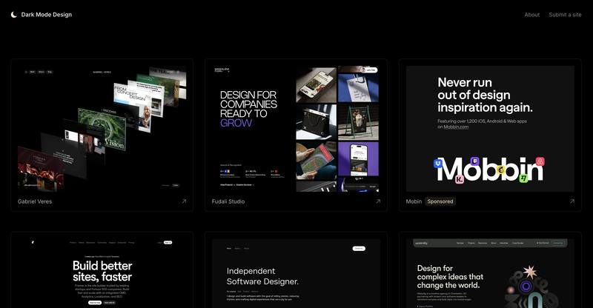This screenshot has width=593, height=308.
Task: Open the About page
Action: [x=531, y=15]
